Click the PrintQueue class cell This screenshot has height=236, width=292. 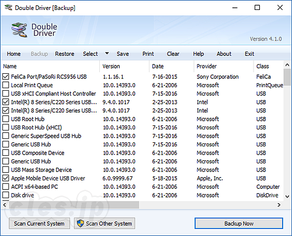point(269,85)
